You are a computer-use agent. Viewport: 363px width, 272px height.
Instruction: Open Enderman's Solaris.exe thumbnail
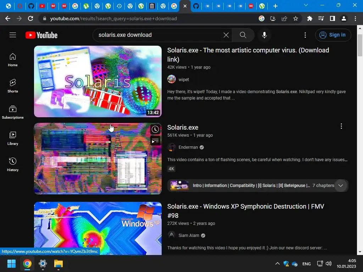pyautogui.click(x=98, y=159)
